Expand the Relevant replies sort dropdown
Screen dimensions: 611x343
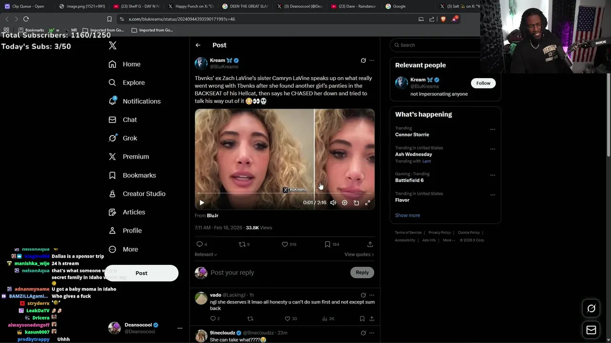tap(206, 254)
